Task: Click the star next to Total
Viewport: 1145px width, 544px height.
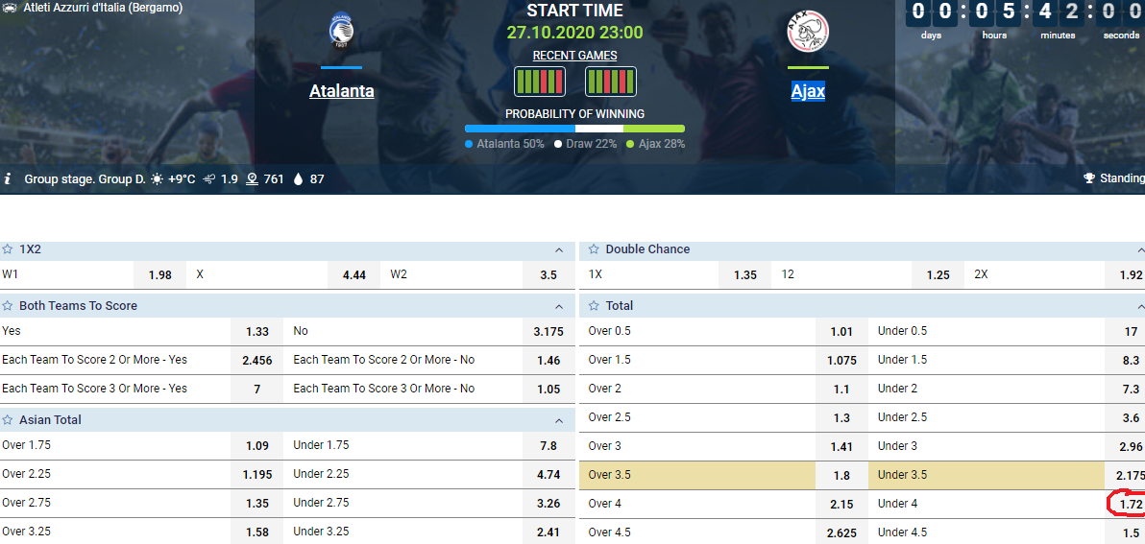Action: click(593, 306)
